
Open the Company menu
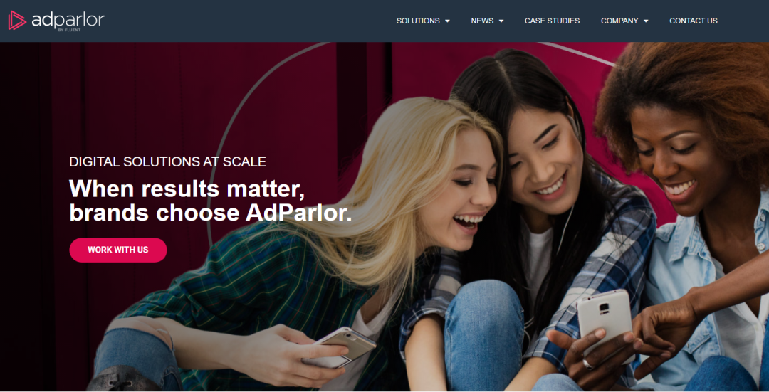[x=619, y=21]
